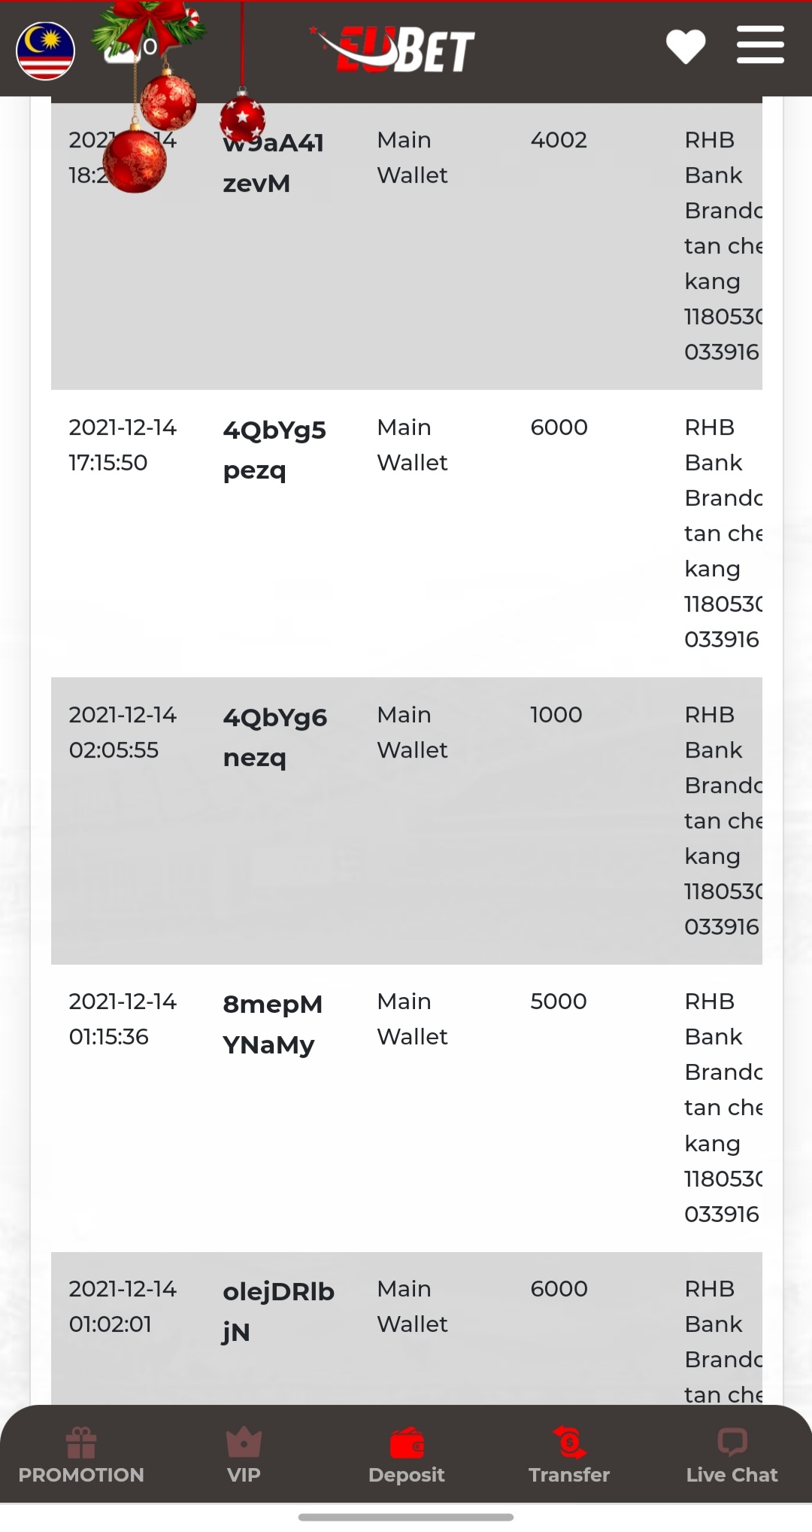The image size is (812, 1532).
Task: Click the 4002 amount cell
Action: (558, 140)
